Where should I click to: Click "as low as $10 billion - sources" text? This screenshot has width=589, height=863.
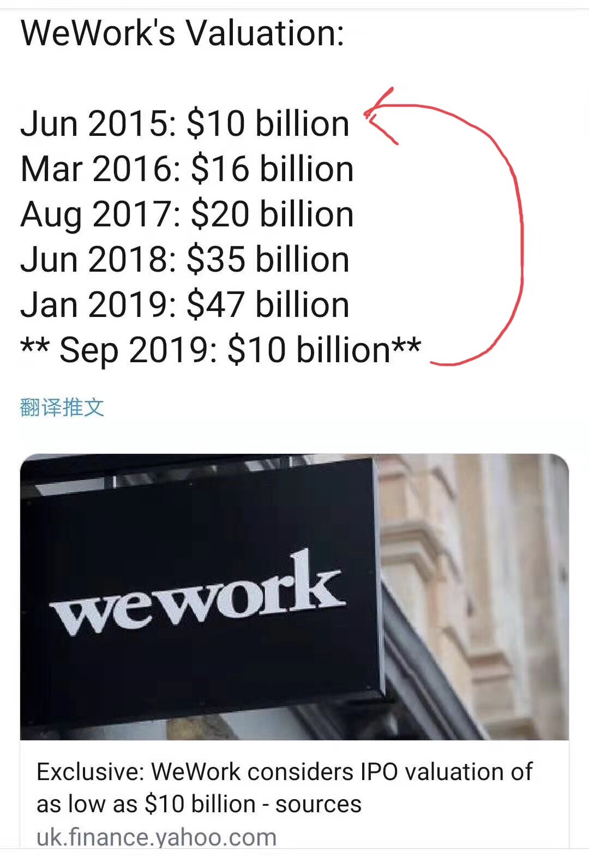coord(199,804)
